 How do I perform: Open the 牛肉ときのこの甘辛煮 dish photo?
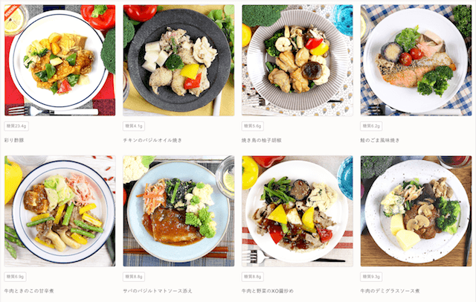pos(59,211)
